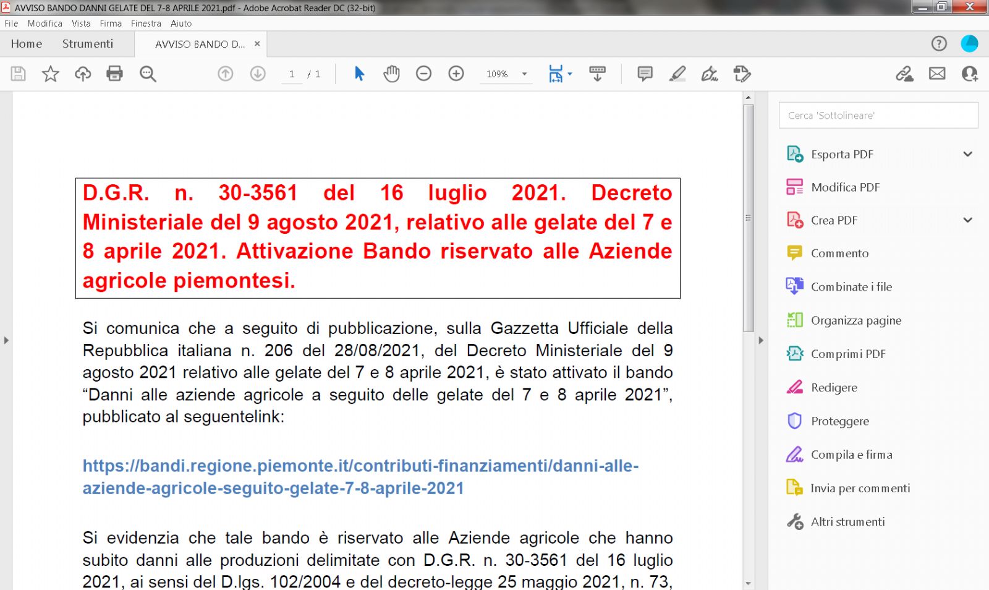Viewport: 989px width, 590px height.
Task: Open the zoom percentage dropdown arrow
Action: (524, 74)
